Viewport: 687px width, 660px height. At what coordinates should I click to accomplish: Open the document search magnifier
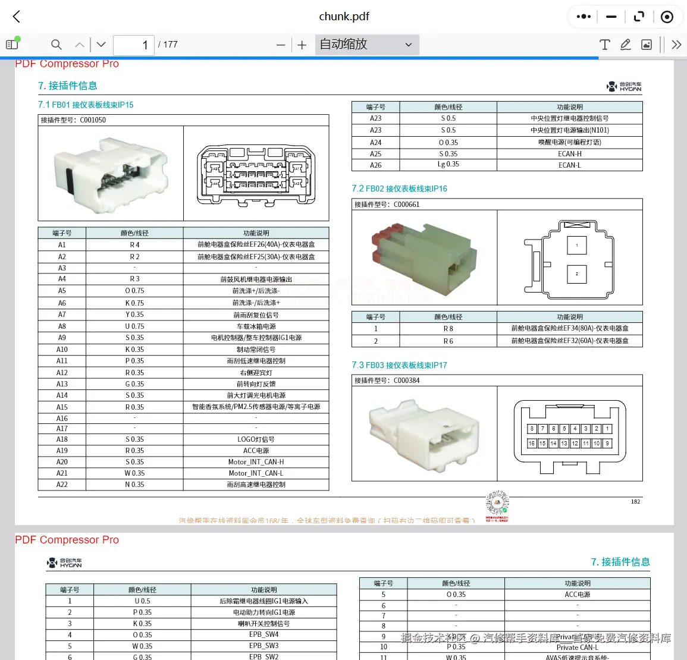pos(56,45)
